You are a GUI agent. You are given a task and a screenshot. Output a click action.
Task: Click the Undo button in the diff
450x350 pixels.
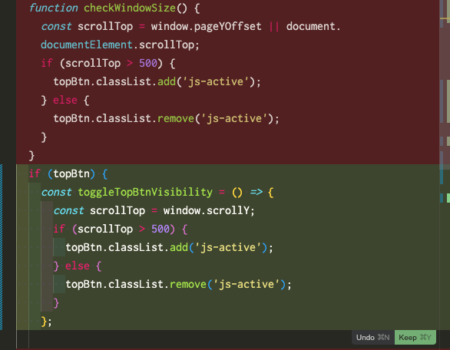pos(372,338)
